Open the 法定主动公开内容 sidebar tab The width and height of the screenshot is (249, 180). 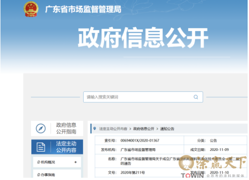[x=57, y=147]
